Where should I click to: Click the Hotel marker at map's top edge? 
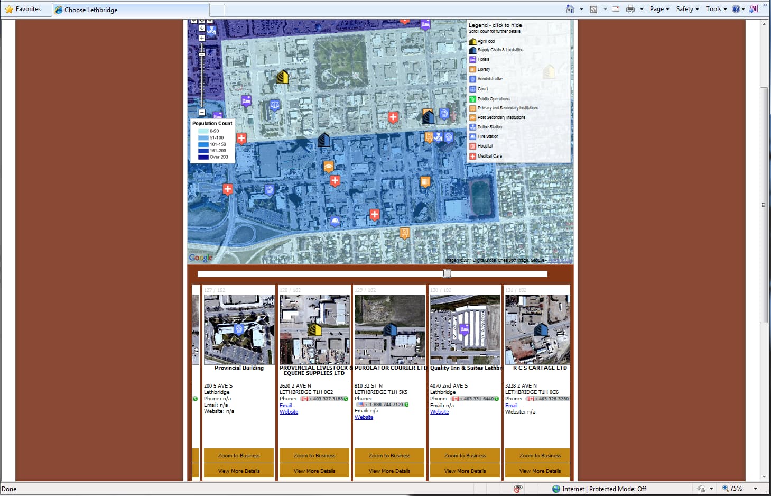pos(425,24)
